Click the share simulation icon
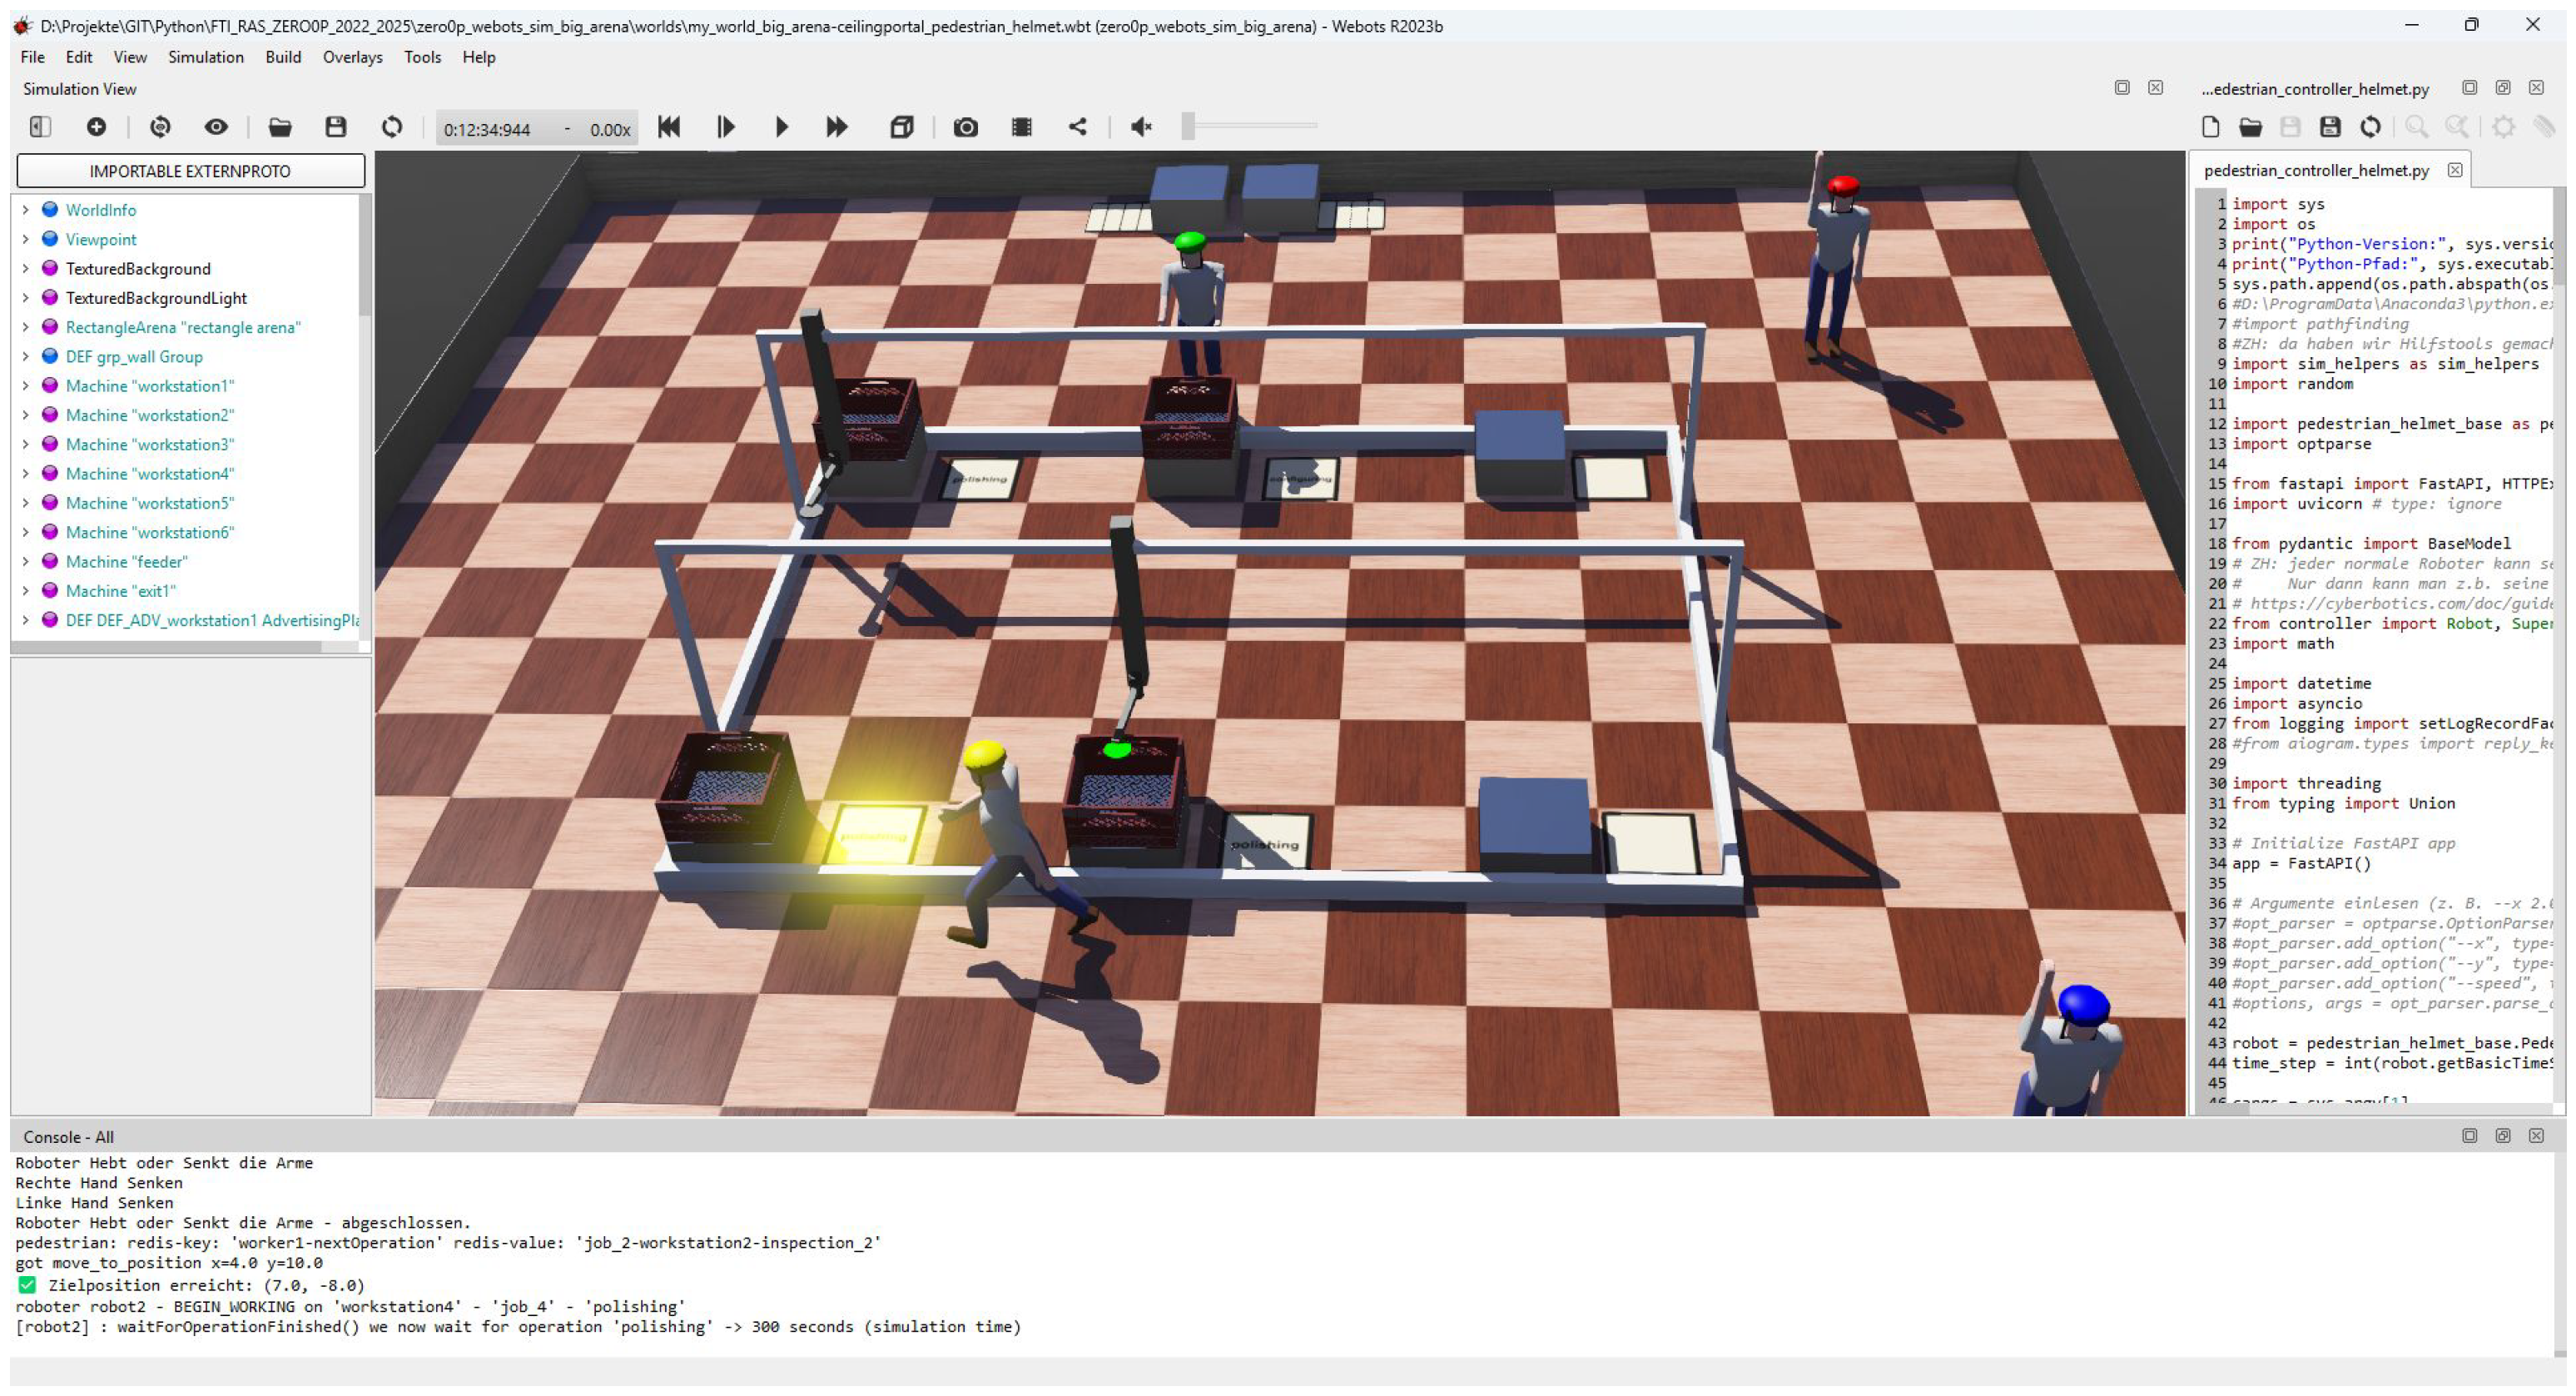Image resolution: width=2576 pixels, height=1396 pixels. point(1077,127)
